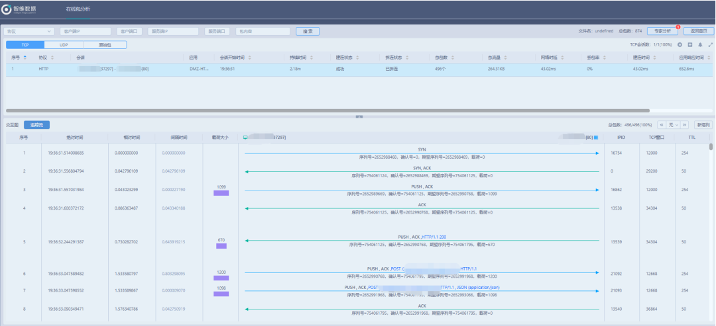Sort by 网络时延 column arrows
Viewport: 716px width, 326px height.
(x=563, y=58)
